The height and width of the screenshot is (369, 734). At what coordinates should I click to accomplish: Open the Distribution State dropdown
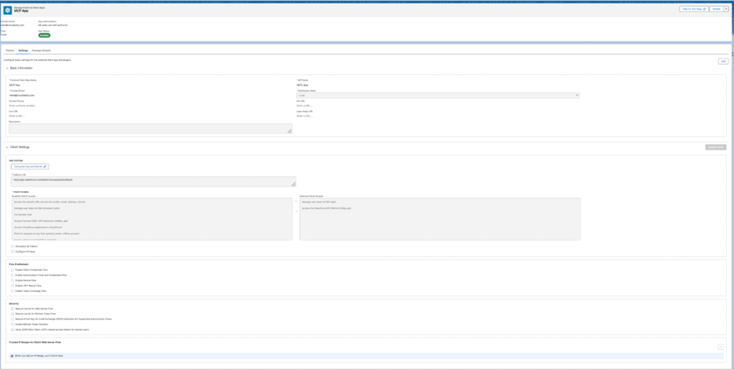(437, 95)
